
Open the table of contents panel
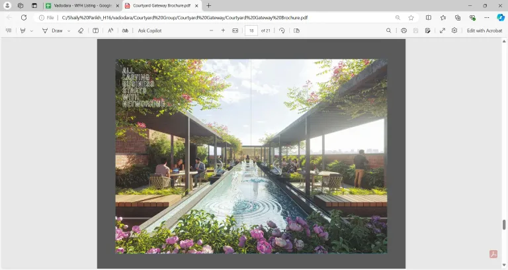pos(9,30)
